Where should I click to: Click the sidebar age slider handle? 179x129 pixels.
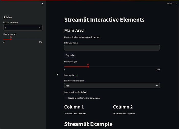pos(11,39)
